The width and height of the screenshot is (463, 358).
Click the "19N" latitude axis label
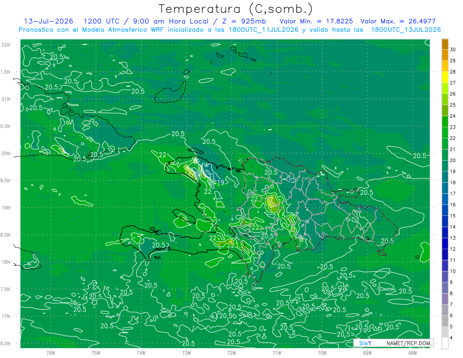click(6, 208)
